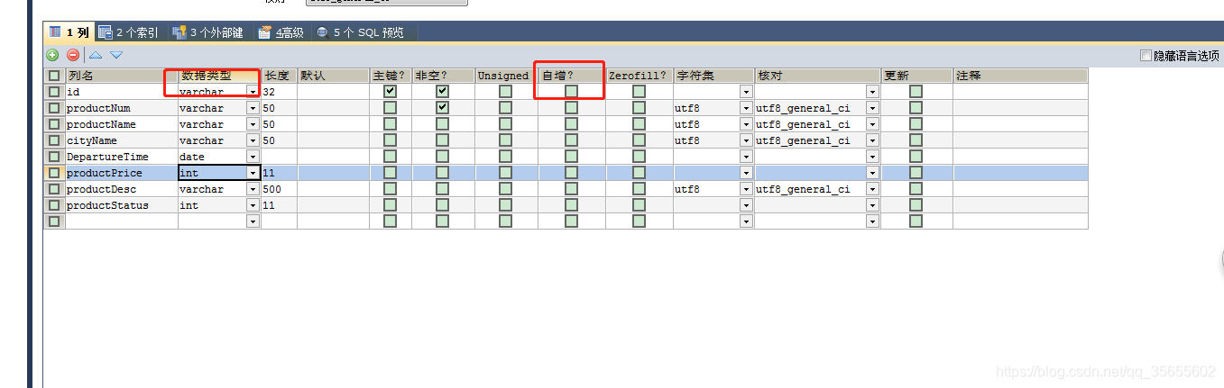Image resolution: width=1224 pixels, height=388 pixels.
Task: Check the 非空 checkbox for productName
Action: coord(442,124)
